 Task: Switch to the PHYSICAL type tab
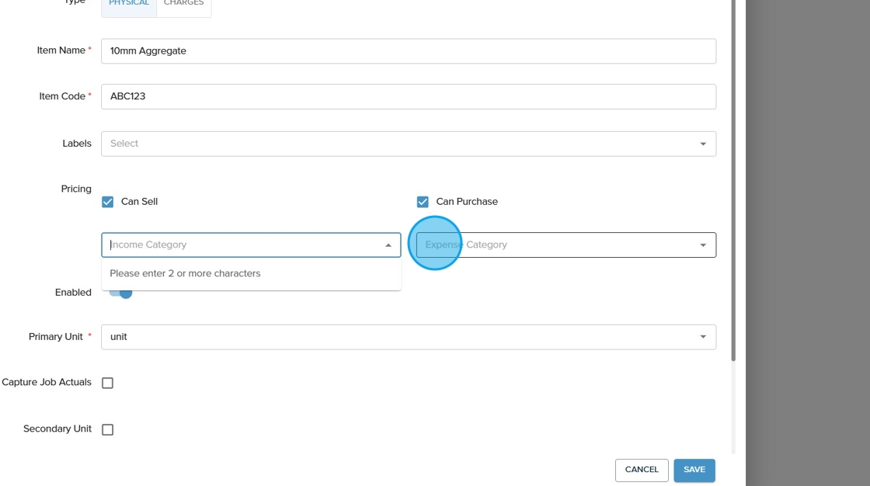129,5
